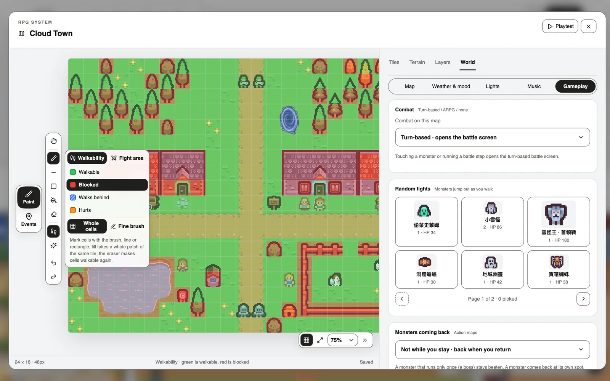This screenshot has width=610, height=381.
Task: Select the hand pan tool
Action: pos(53,141)
